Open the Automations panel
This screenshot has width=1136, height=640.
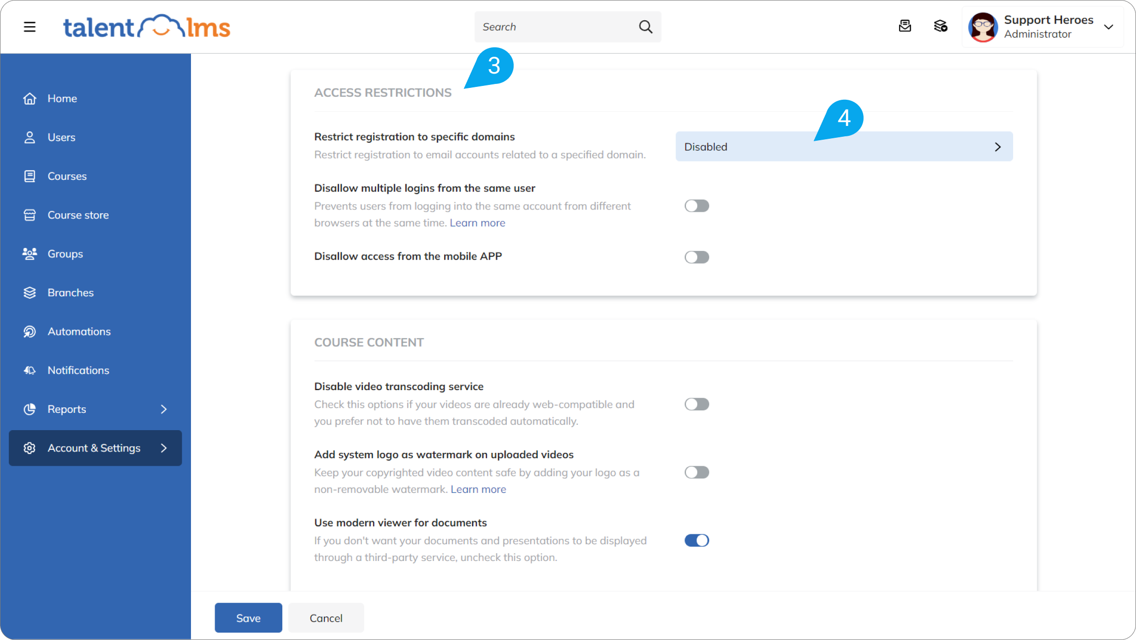click(79, 331)
